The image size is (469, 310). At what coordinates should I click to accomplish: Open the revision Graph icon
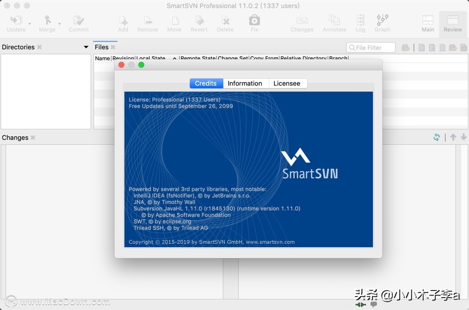(382, 22)
